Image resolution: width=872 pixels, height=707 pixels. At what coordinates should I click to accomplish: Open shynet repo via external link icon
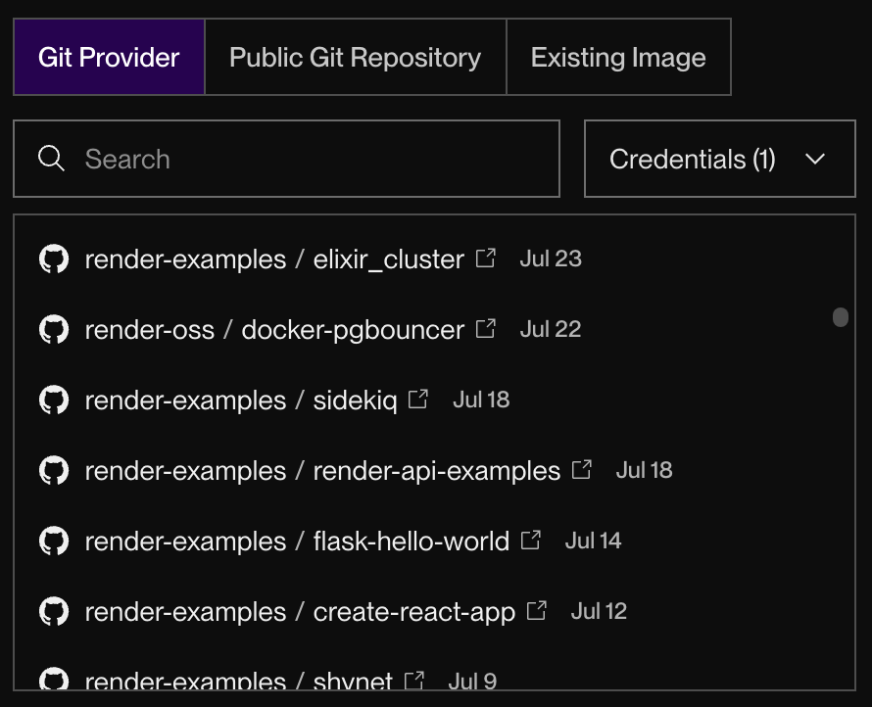point(414,679)
